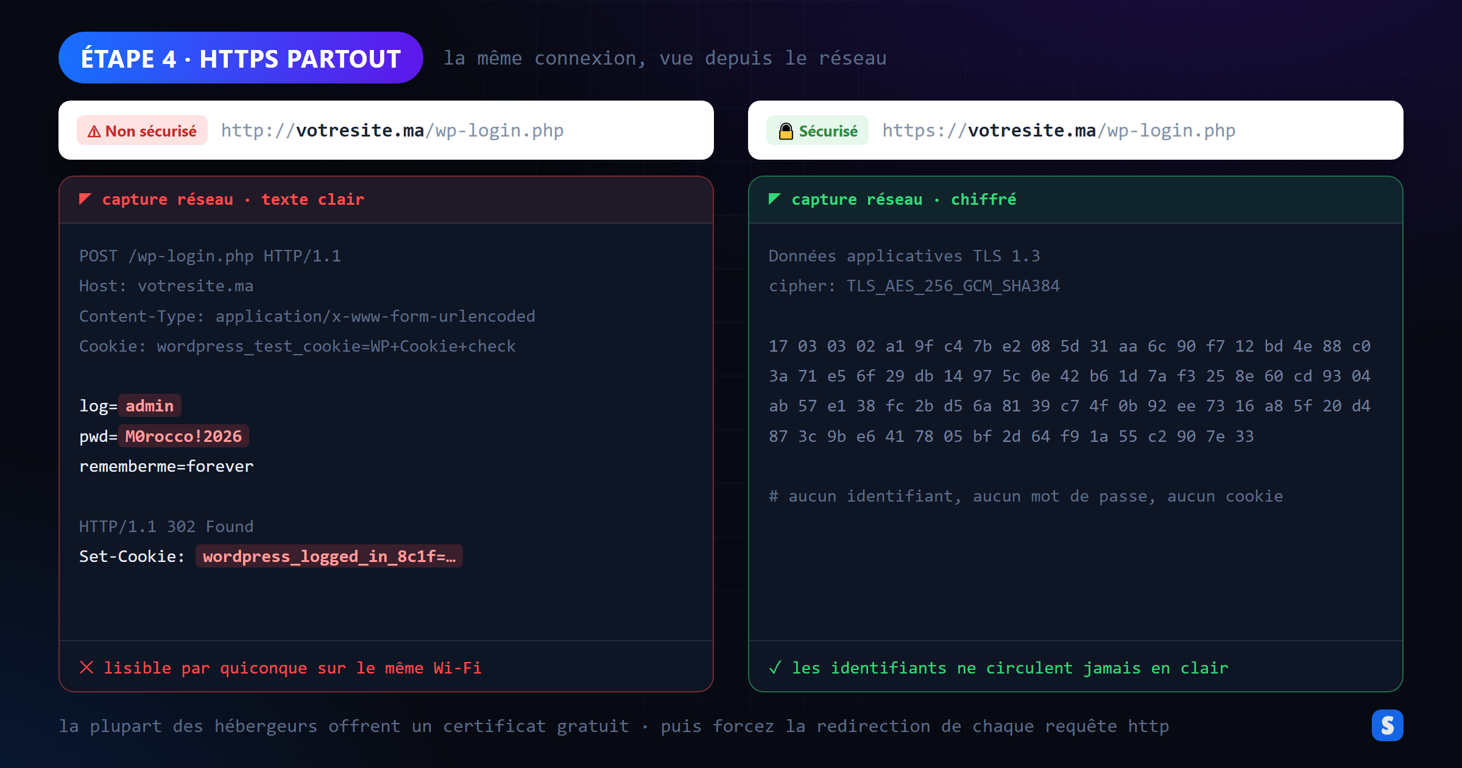1462x768 pixels.
Task: Click the green flag in chiffré header
Action: tap(775, 199)
